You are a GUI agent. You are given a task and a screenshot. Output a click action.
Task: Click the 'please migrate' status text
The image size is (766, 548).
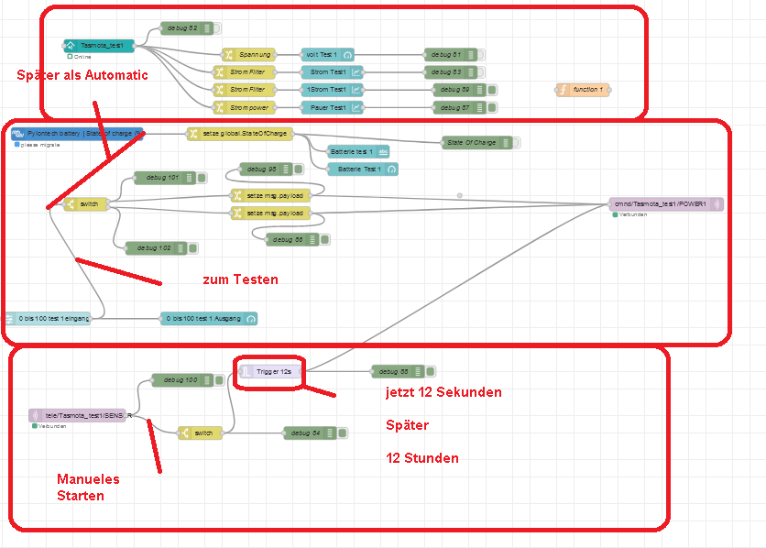[38, 145]
